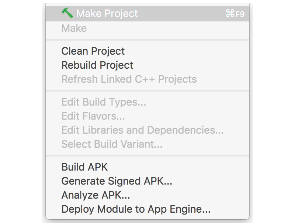Select Rebuild Project
Image resolution: width=295 pixels, height=223 pixels.
[x=97, y=65]
